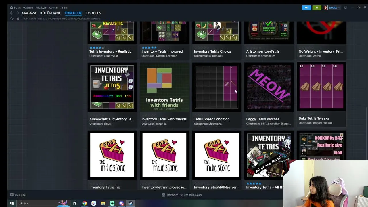
Task: Open InventoryTetrisImprovedse... title link
Action: click(164, 187)
